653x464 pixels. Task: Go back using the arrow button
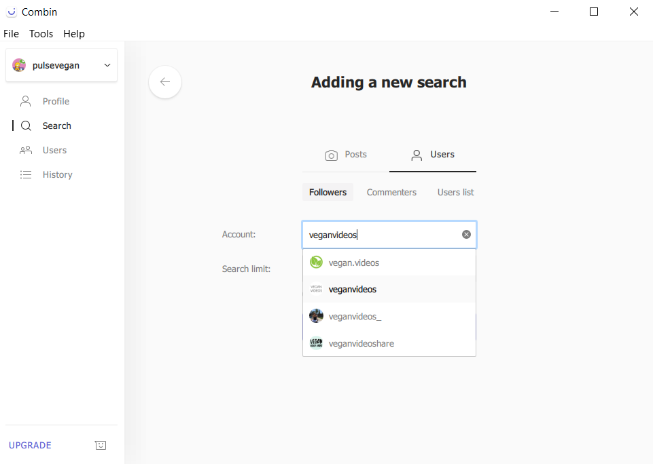165,82
